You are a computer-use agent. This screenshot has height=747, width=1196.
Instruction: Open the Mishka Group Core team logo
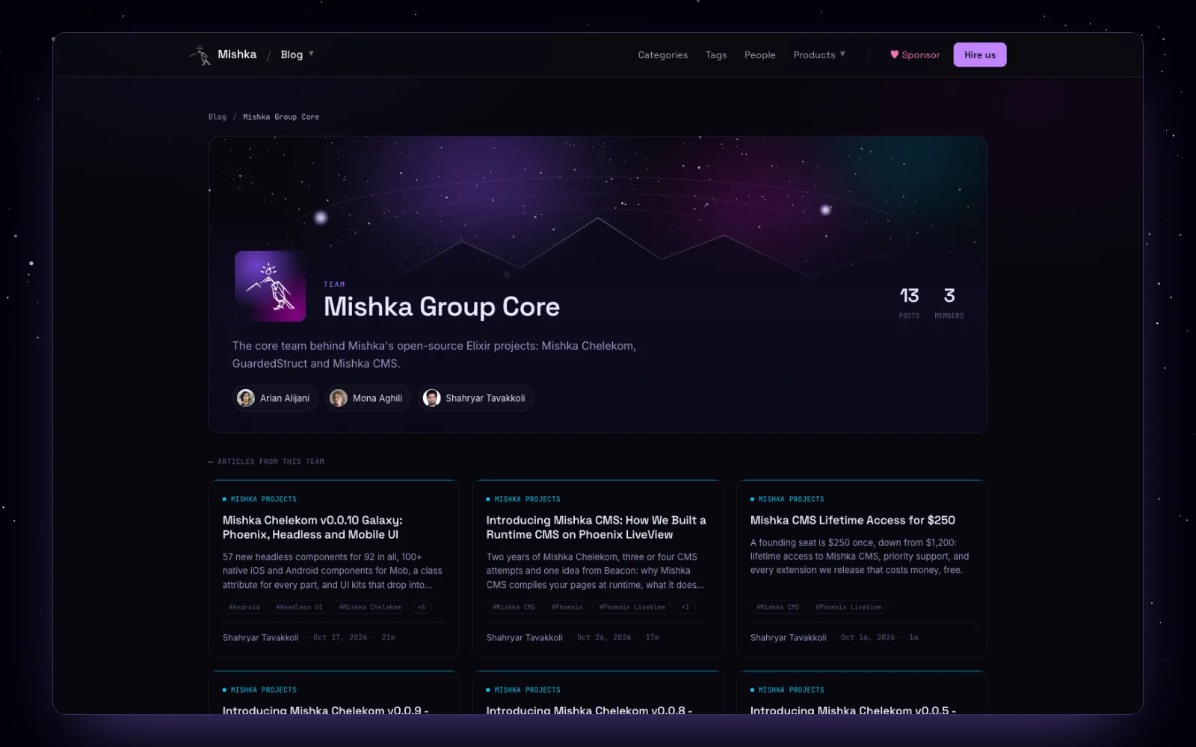click(x=270, y=286)
